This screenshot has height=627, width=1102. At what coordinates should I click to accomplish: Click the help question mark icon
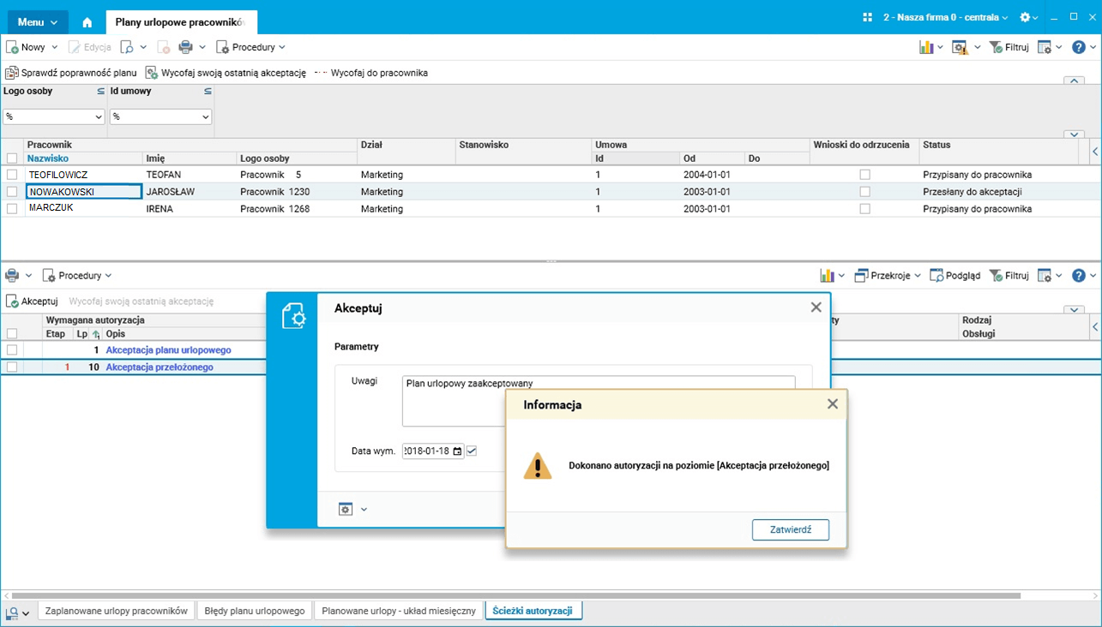(x=1079, y=47)
